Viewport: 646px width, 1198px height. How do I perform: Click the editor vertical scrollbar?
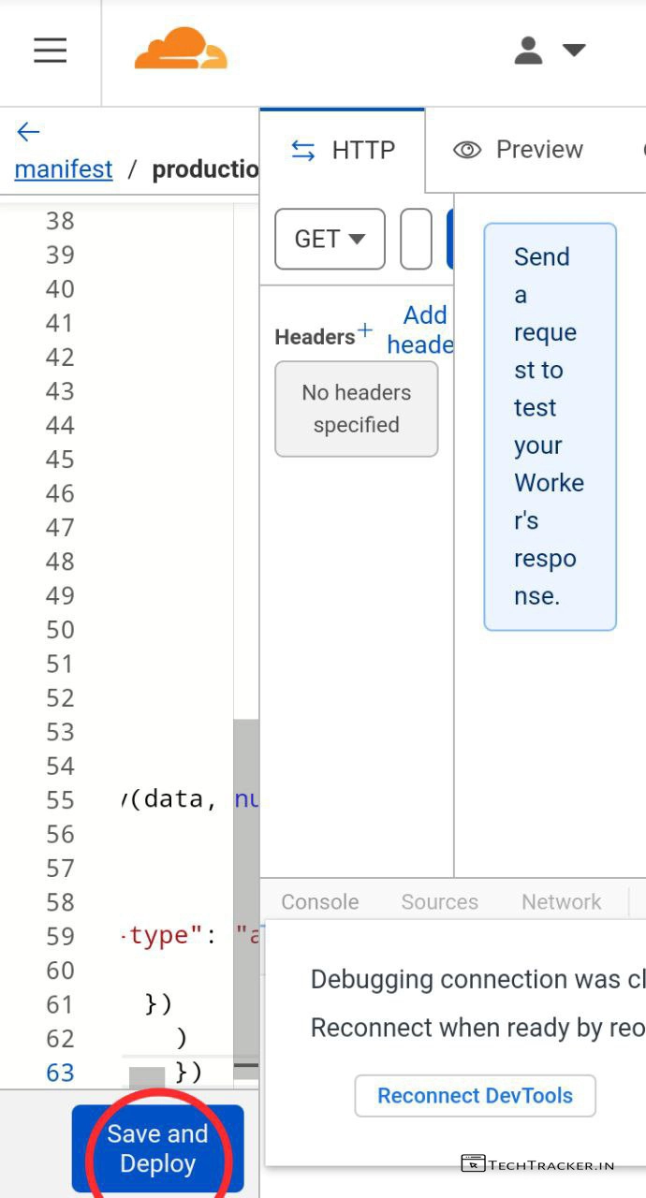click(x=246, y=889)
